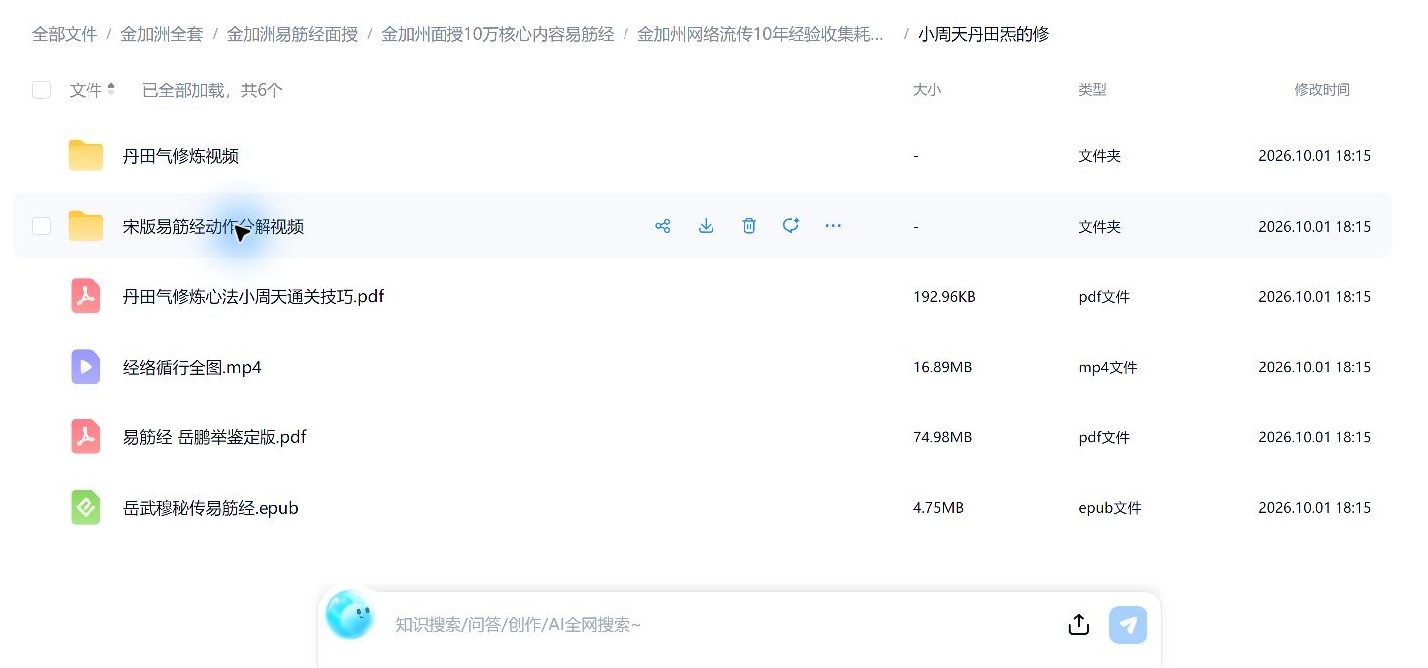Click the 4.75MB size value
Screen dimensions: 1428x668
pos(938,508)
